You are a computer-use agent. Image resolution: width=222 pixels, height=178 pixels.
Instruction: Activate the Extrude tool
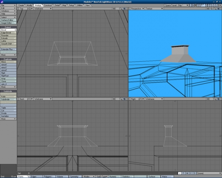pos(8,38)
